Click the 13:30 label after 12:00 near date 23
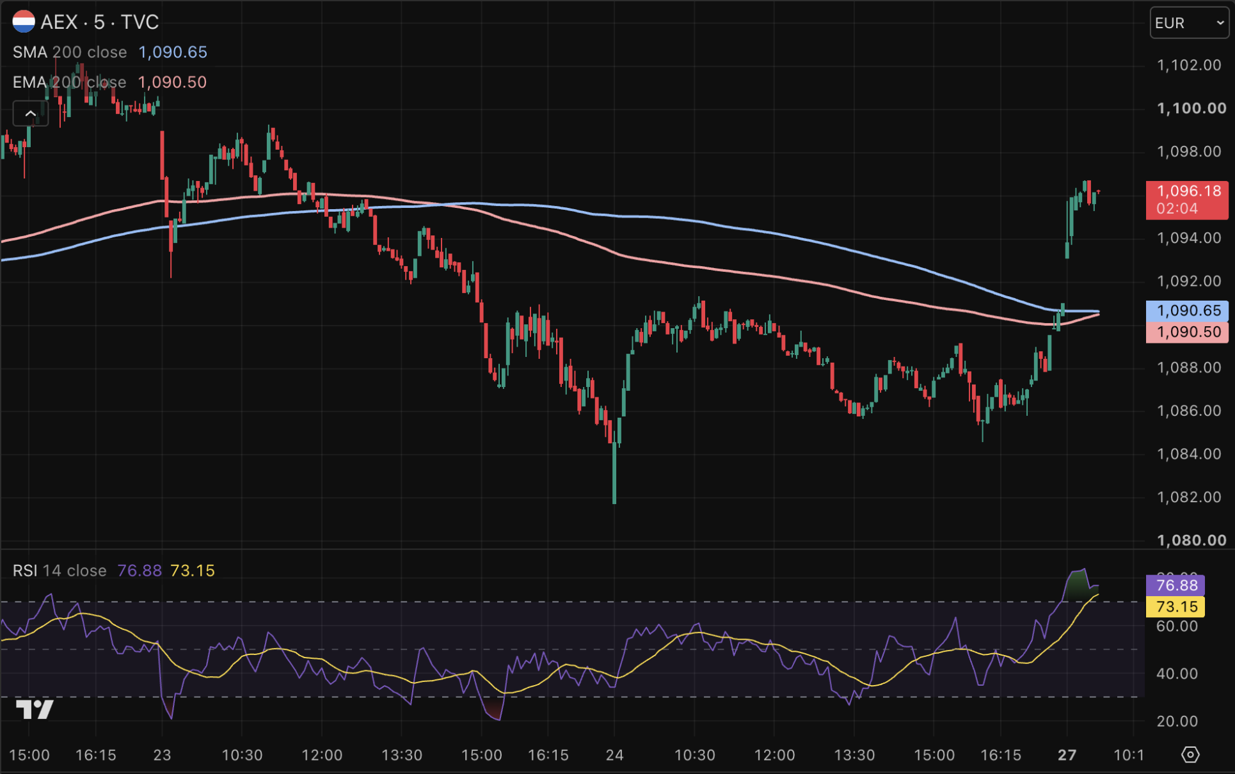 (402, 755)
